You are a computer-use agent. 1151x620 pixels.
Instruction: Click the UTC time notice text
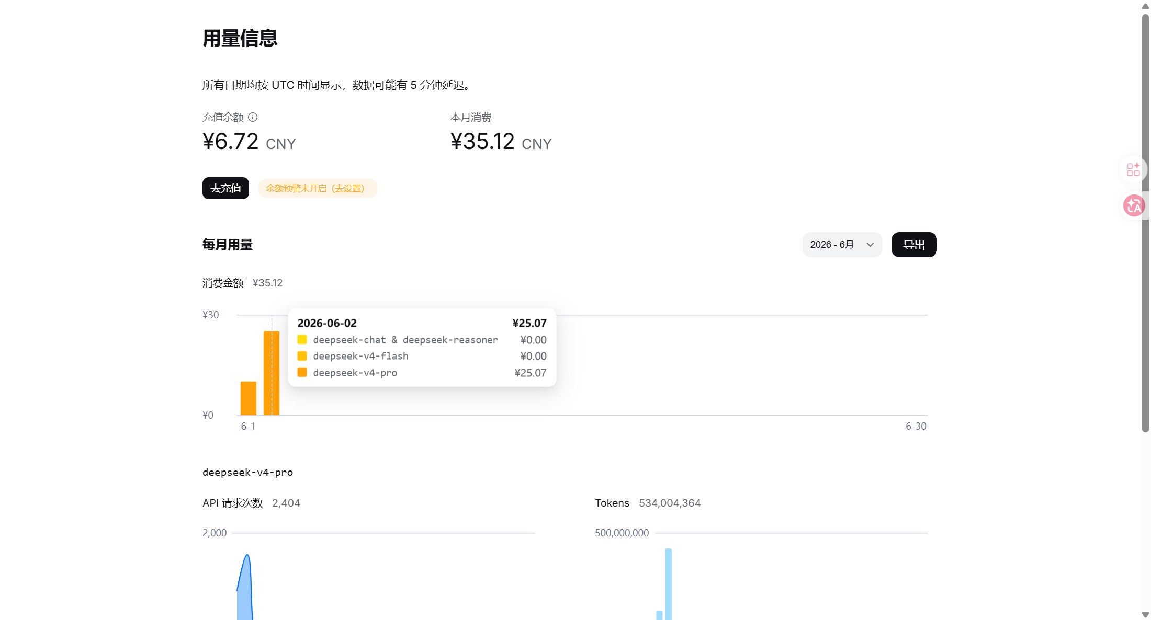(336, 85)
